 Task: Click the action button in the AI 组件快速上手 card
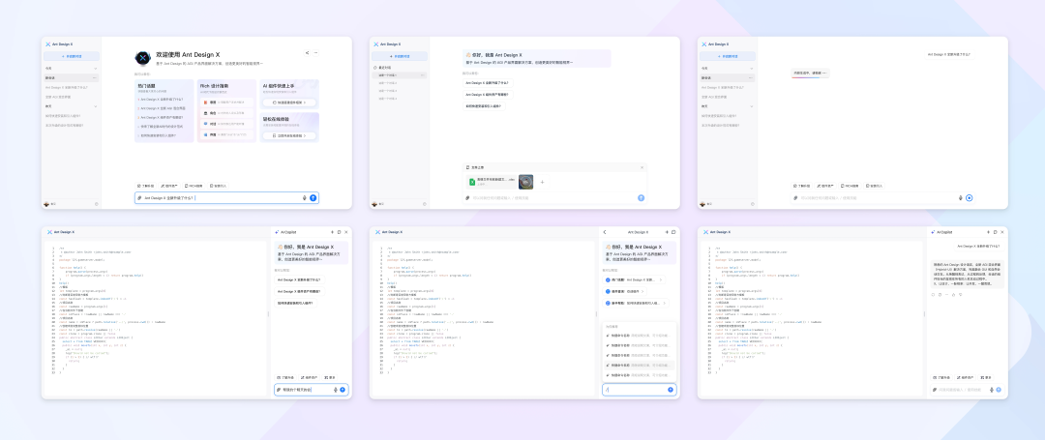point(288,103)
